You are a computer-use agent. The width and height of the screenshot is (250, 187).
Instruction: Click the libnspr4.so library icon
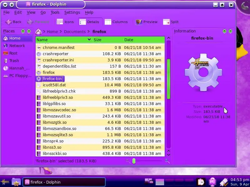click(x=39, y=141)
